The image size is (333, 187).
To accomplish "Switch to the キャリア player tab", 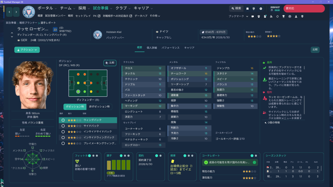I will click(189, 48).
